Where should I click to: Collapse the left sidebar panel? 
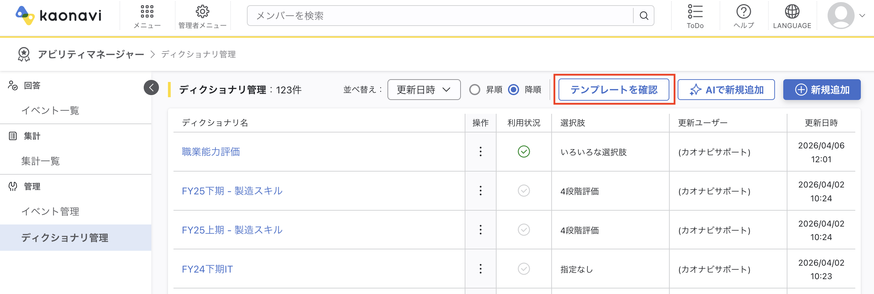151,88
